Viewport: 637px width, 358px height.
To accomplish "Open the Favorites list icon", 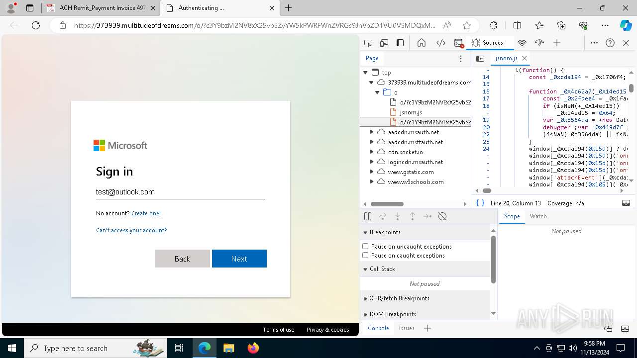I will click(x=539, y=25).
